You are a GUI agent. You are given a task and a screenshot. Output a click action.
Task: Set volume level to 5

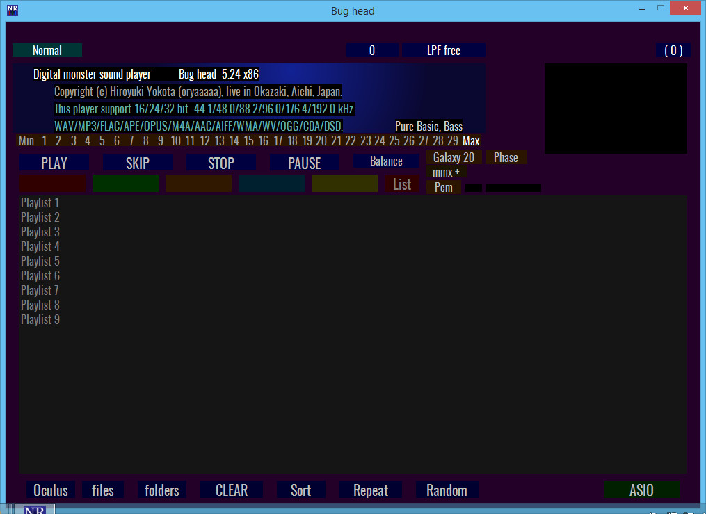tap(102, 140)
